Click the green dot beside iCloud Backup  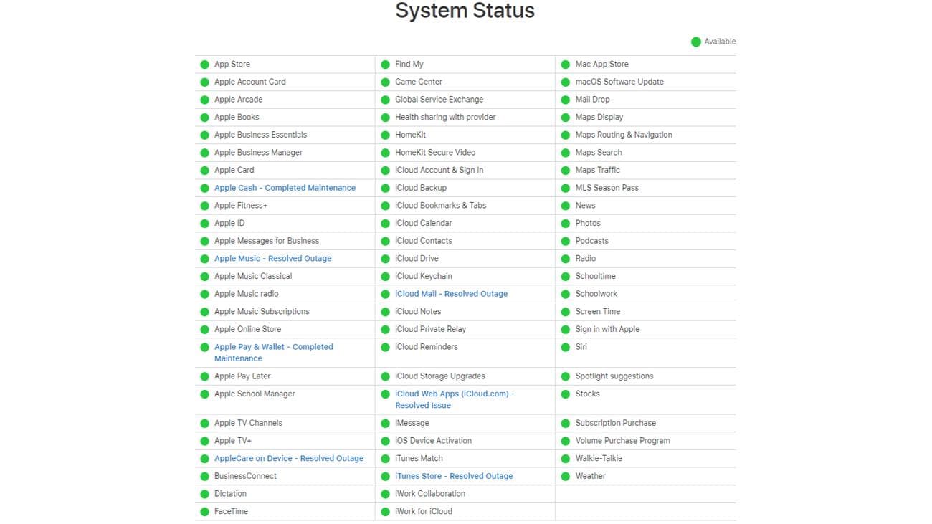(x=386, y=188)
